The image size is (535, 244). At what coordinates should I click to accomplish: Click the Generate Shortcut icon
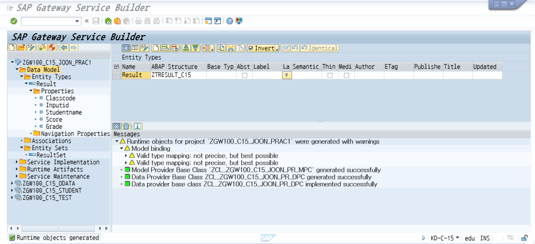pyautogui.click(x=218, y=21)
